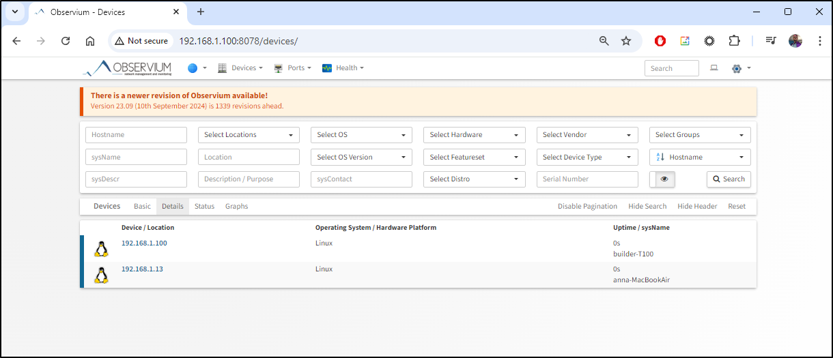Switch to the Status view tab
This screenshot has height=358, width=833.
click(x=204, y=206)
